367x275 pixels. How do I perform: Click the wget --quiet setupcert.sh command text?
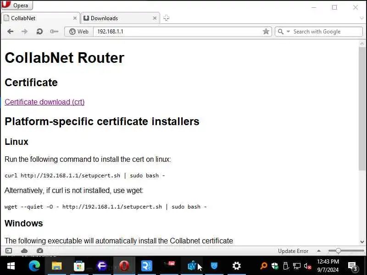(106, 207)
